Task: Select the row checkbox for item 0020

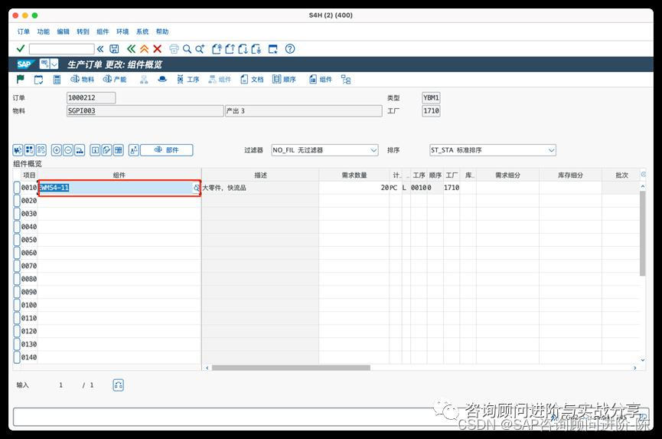Action: [17, 201]
